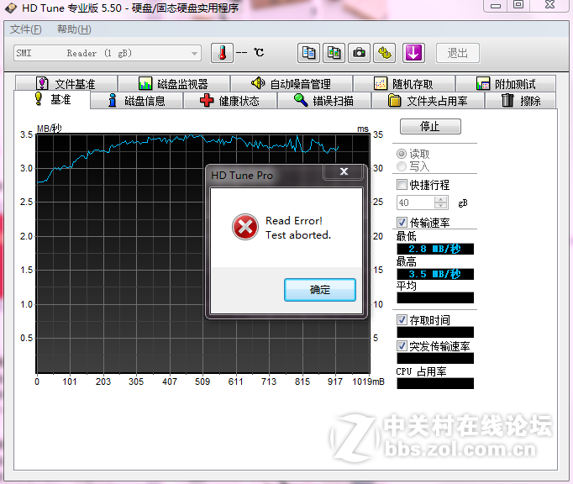Image resolution: width=573 pixels, height=484 pixels.
Task: Click the camera save screenshot icon
Action: [x=359, y=53]
